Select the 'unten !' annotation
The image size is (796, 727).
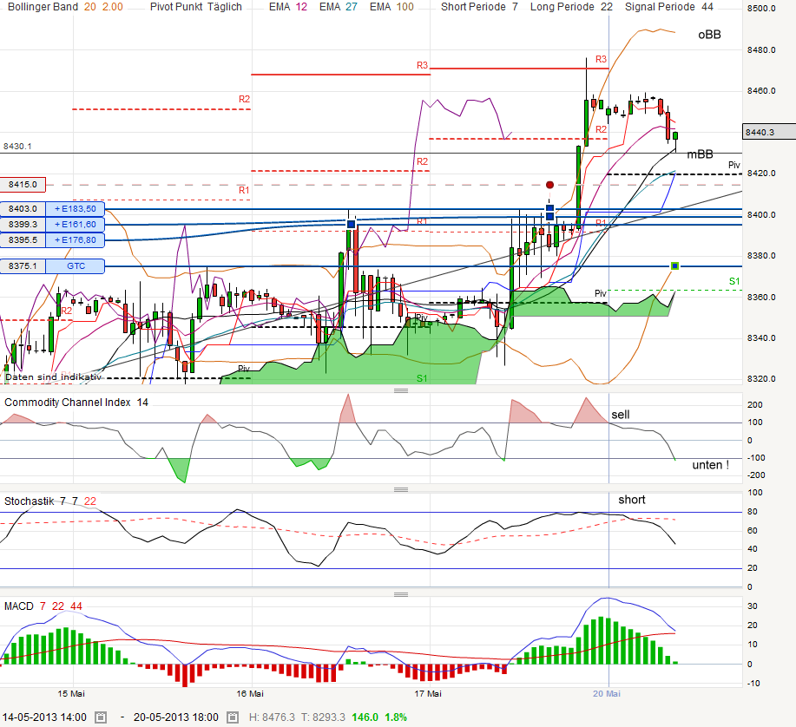pyautogui.click(x=710, y=465)
